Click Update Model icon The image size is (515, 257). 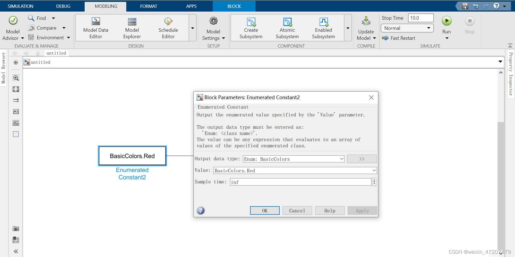coord(366,21)
